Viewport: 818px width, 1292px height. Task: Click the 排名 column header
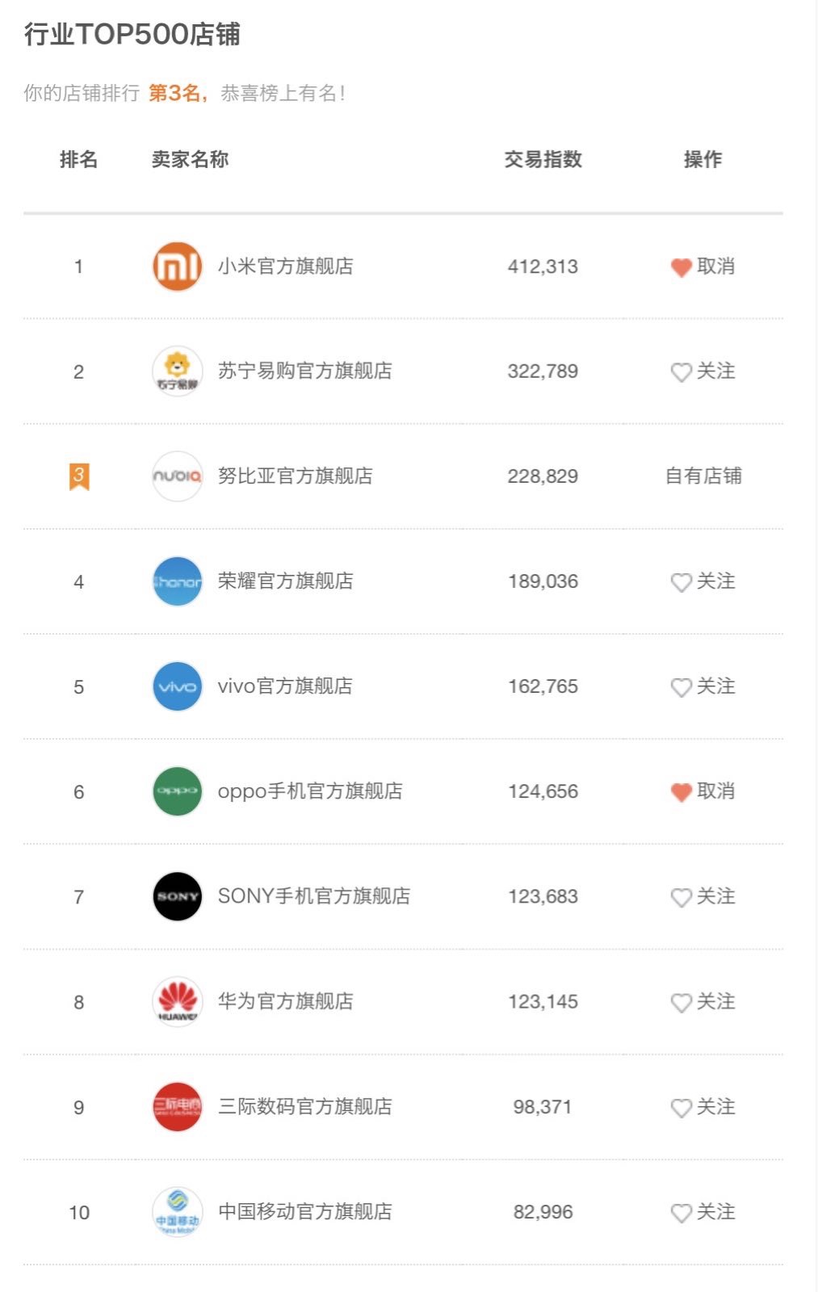click(x=78, y=159)
